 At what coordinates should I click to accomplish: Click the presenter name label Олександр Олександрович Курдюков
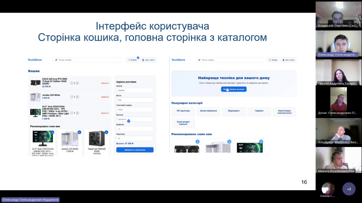coord(30,200)
